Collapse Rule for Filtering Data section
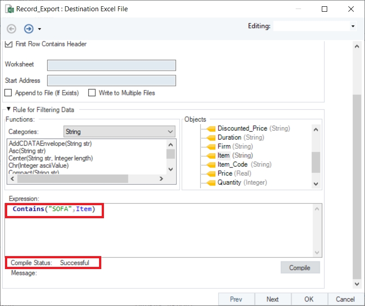The height and width of the screenshot is (306, 365). pos(8,109)
